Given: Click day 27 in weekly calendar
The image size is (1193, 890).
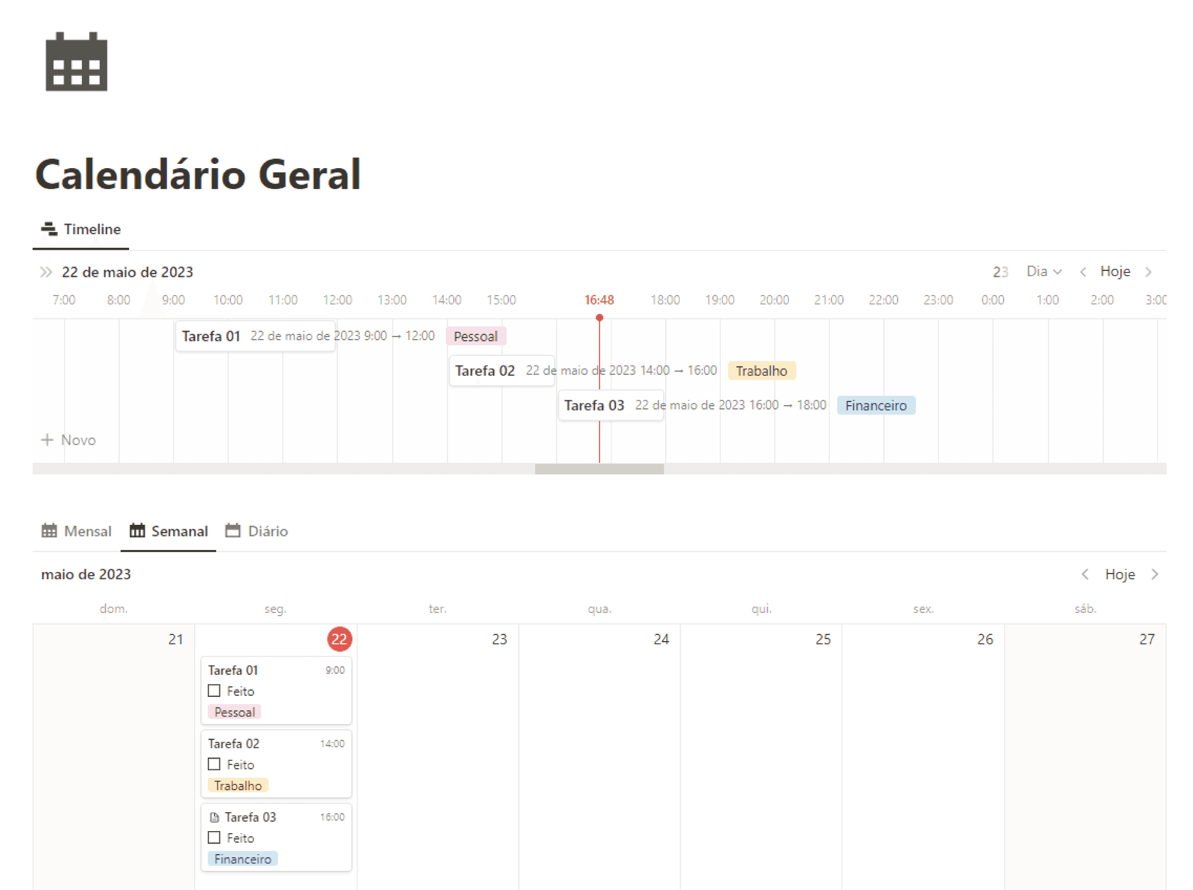Looking at the screenshot, I should pos(1147,639).
